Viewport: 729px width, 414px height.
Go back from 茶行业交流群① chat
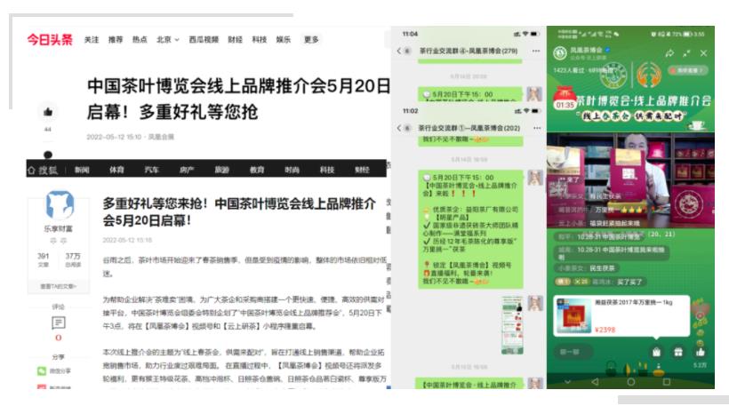pyautogui.click(x=399, y=128)
